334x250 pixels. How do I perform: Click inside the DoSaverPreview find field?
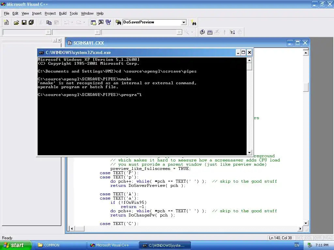[x=152, y=22]
